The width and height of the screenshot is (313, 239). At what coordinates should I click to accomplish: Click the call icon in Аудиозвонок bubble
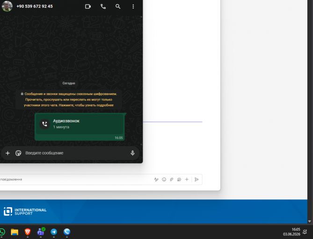click(x=45, y=124)
